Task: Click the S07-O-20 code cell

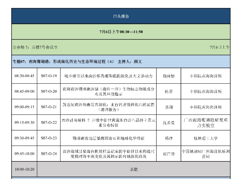Action: click(x=49, y=91)
